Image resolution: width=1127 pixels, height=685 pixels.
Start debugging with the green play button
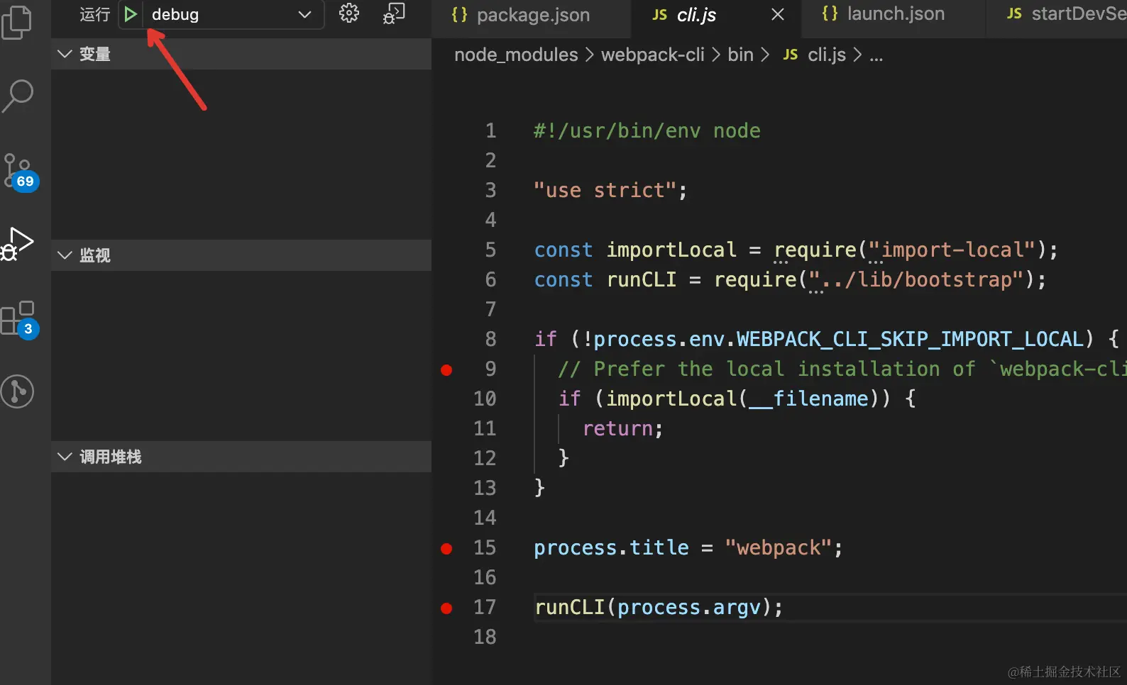(x=130, y=14)
